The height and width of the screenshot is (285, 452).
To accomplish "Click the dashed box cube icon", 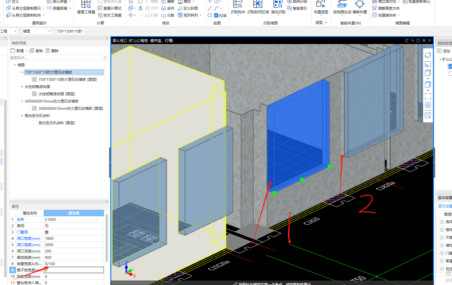I will coord(428,105).
